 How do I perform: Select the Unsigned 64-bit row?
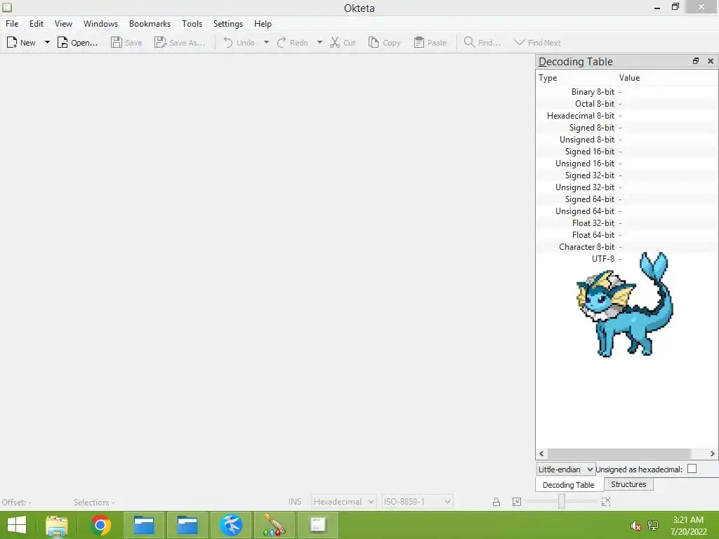[x=626, y=211]
